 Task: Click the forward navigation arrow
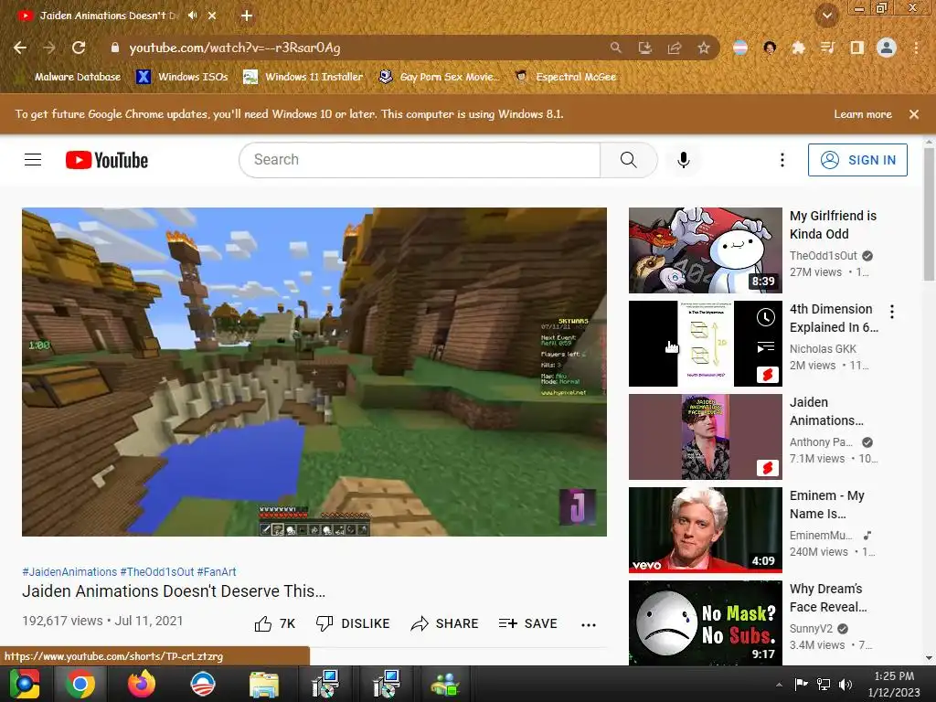coord(49,48)
